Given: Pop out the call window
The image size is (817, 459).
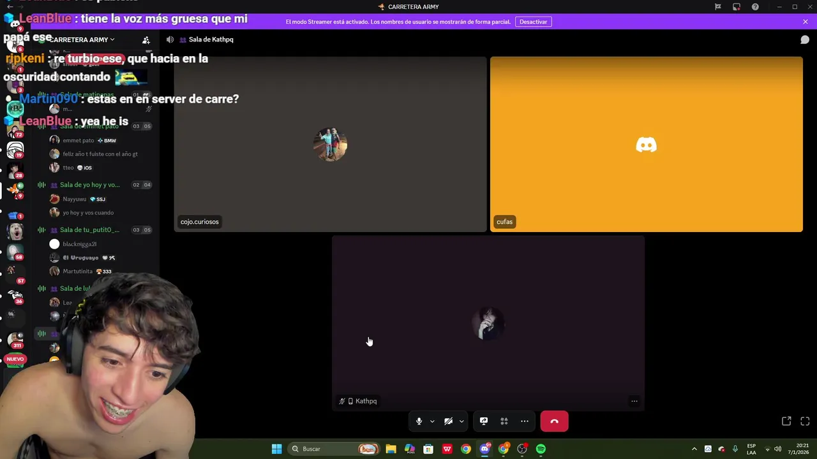Looking at the screenshot, I should tap(786, 421).
